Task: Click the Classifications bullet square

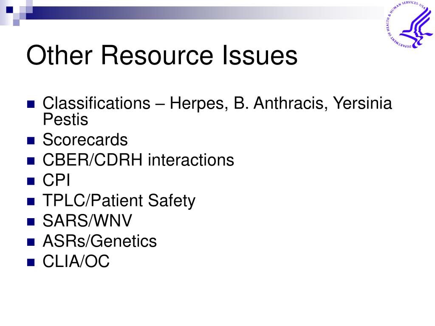Action: click(x=31, y=104)
